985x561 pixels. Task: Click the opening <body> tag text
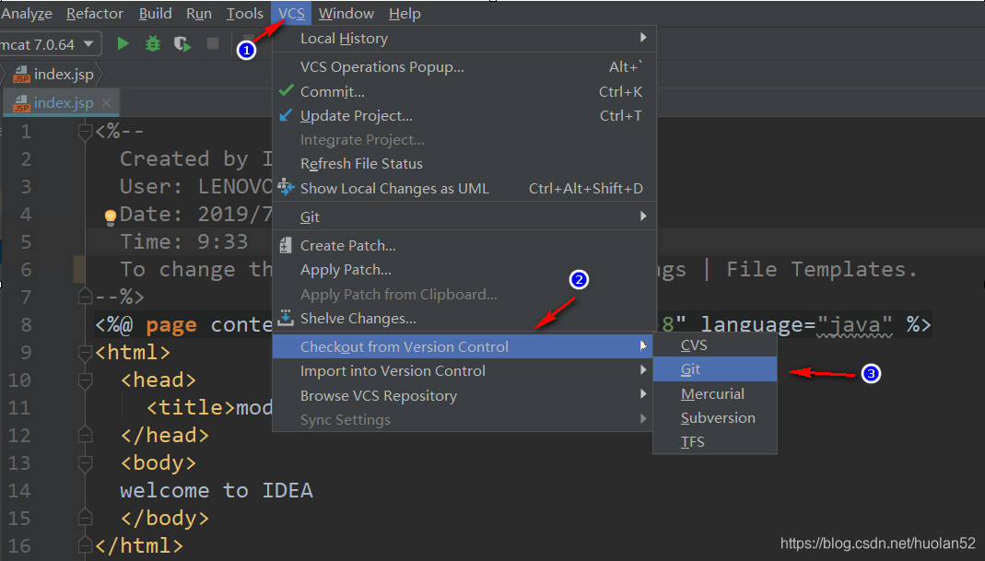[158, 463]
